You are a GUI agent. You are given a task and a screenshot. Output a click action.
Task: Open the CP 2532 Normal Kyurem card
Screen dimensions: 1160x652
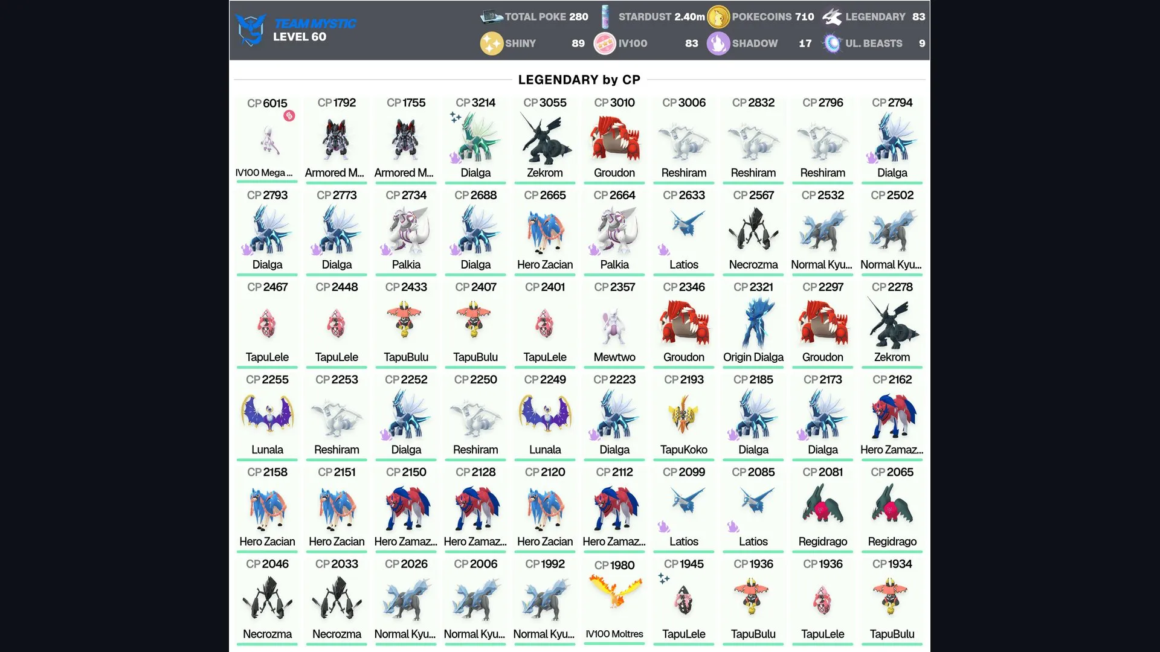823,232
